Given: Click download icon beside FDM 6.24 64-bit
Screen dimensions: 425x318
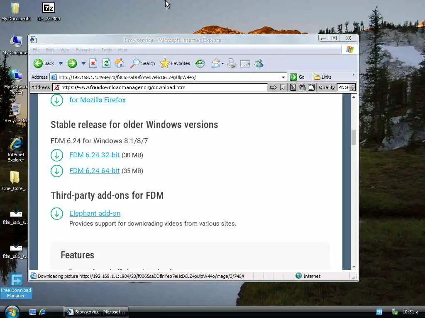Looking at the screenshot, I should [x=56, y=171].
